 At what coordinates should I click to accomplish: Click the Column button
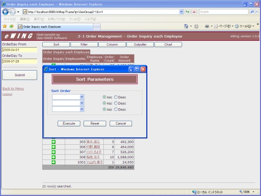point(112,44)
